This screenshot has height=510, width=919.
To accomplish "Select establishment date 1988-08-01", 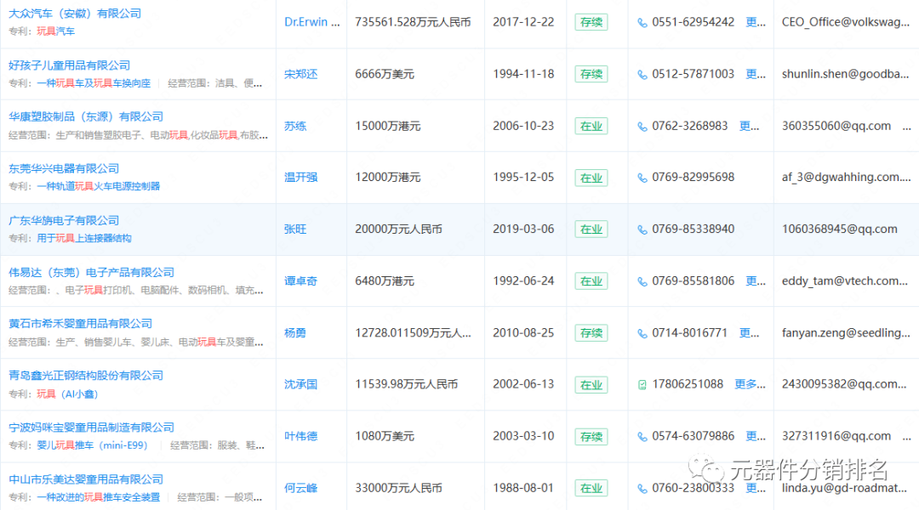I will coord(523,488).
